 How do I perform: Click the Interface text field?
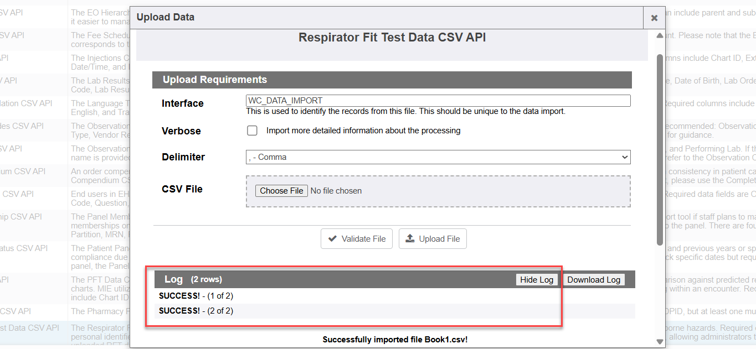click(438, 101)
